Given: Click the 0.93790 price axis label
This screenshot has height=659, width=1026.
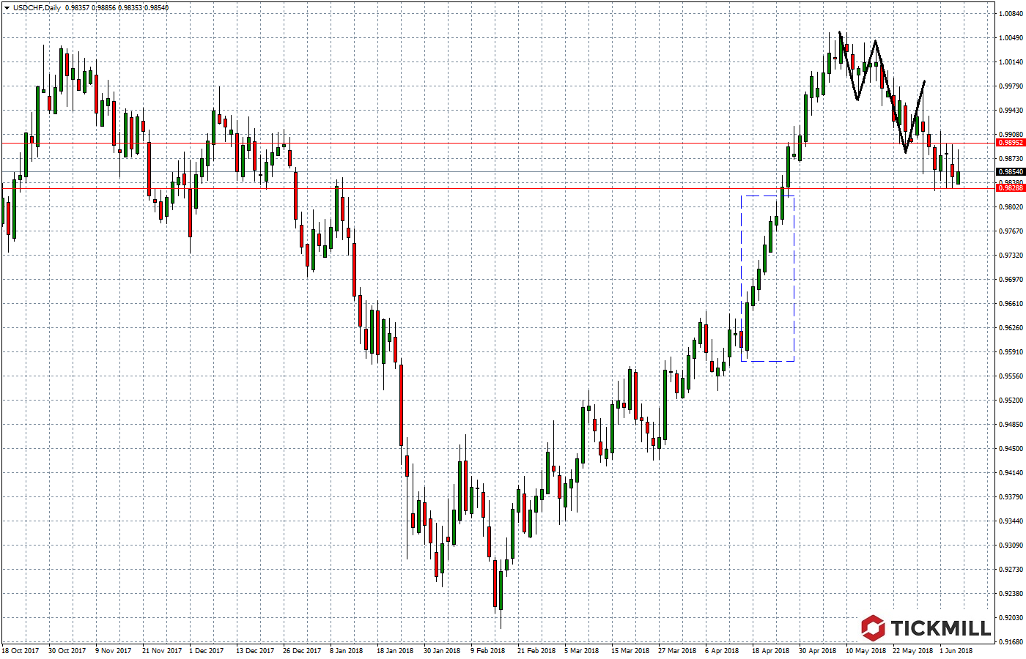Looking at the screenshot, I should pyautogui.click(x=1011, y=496).
